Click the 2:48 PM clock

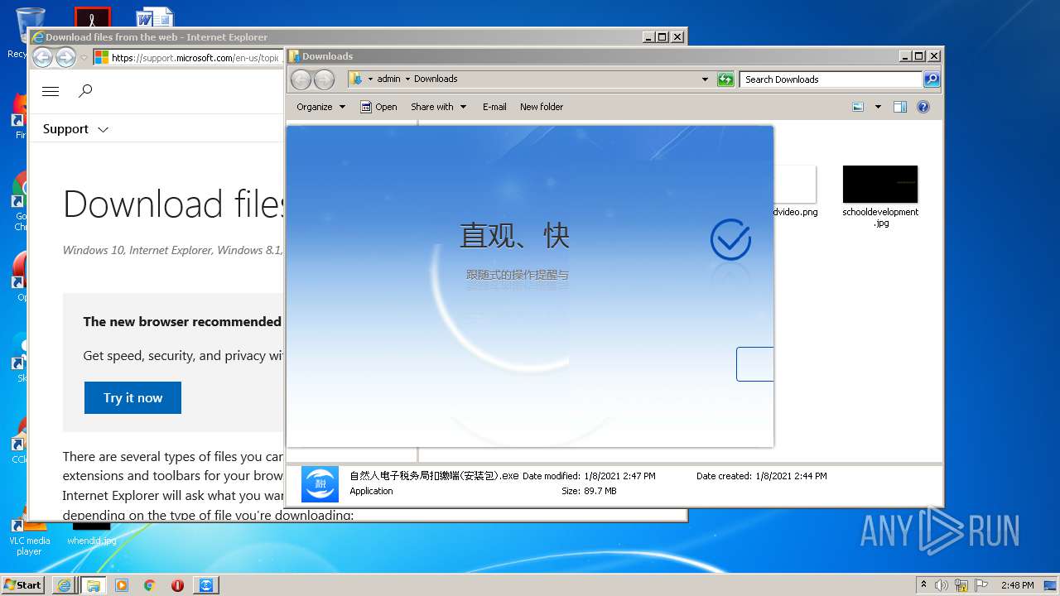tap(1017, 585)
